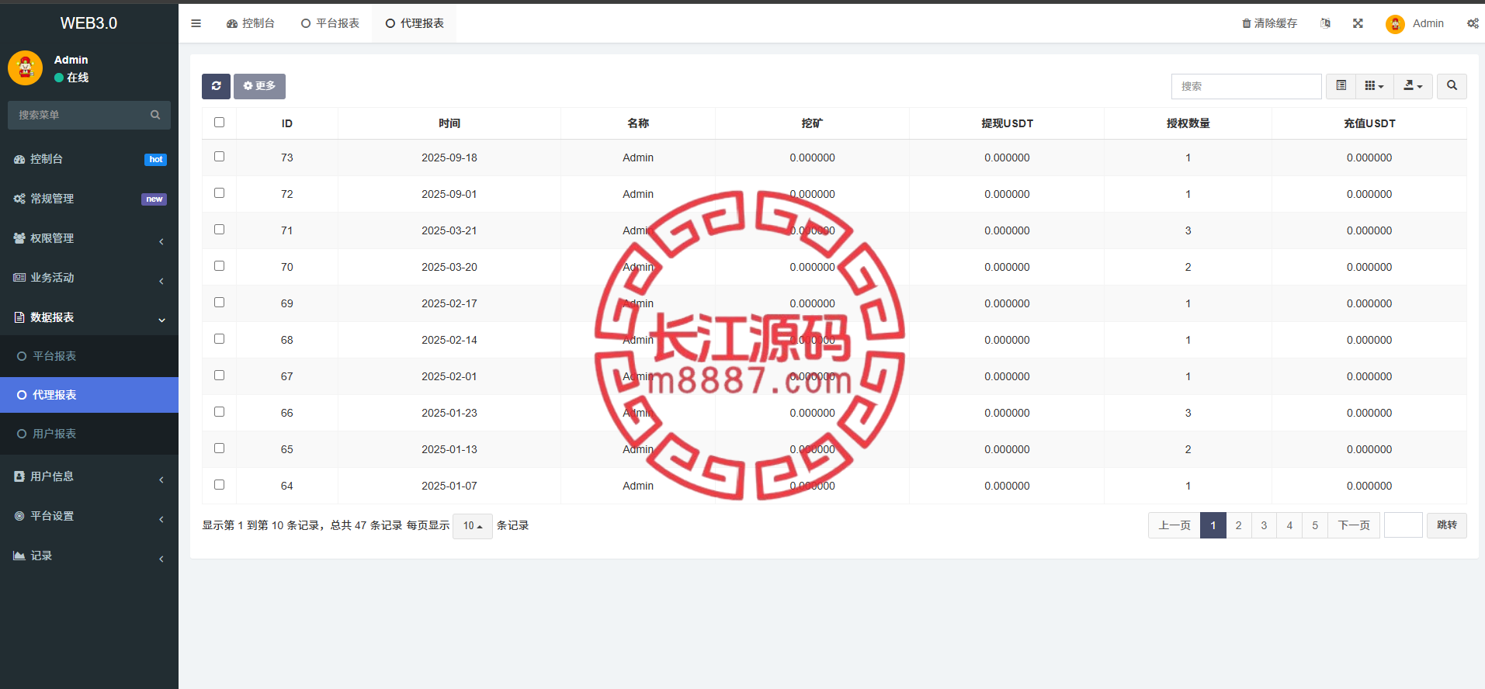
Task: Select current page 1 button
Action: 1213,525
